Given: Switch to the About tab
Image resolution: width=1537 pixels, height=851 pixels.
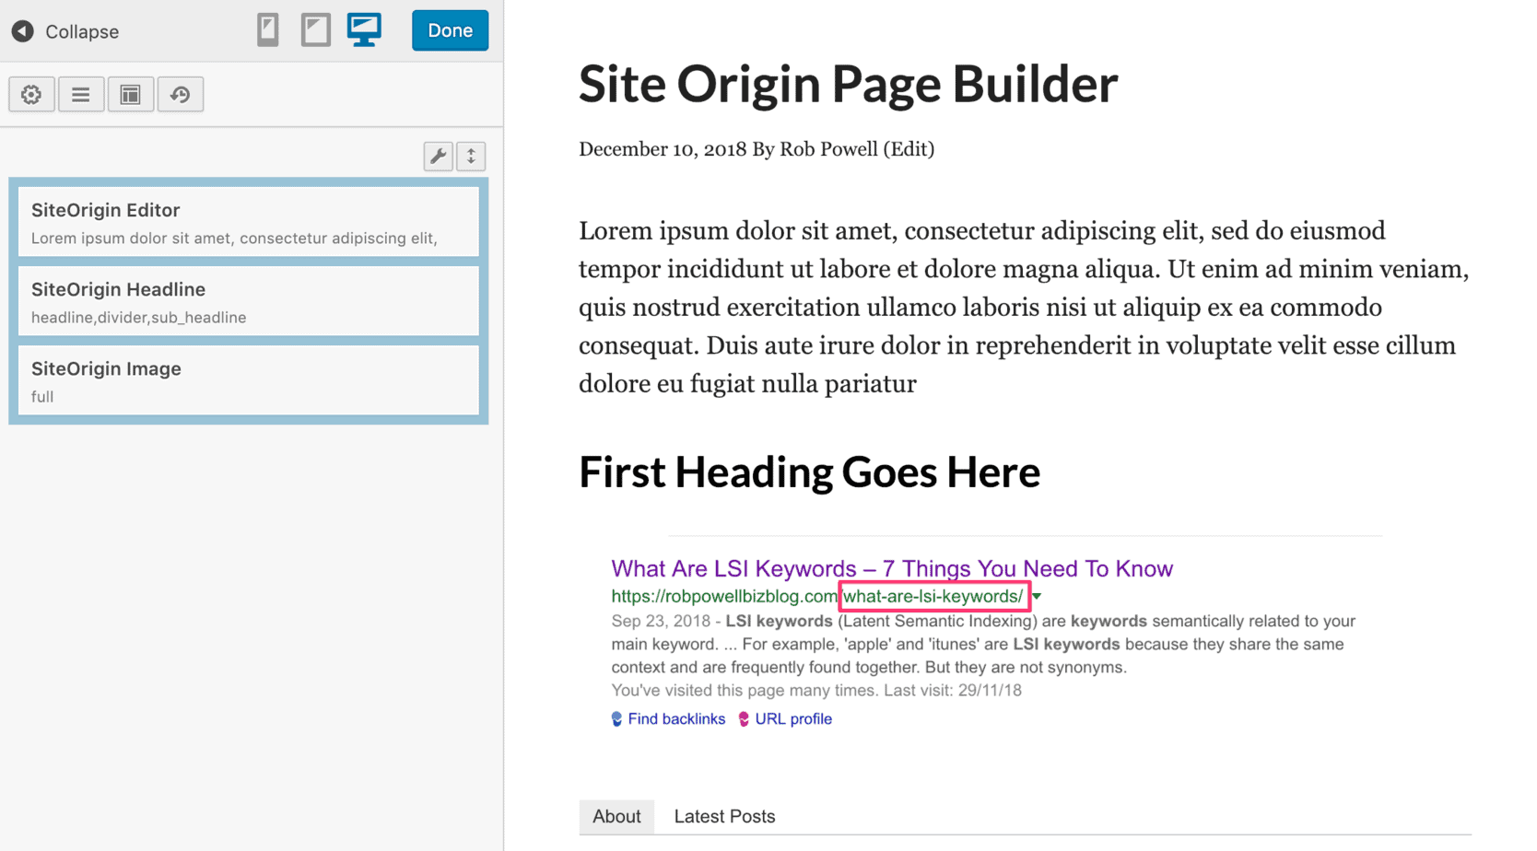Looking at the screenshot, I should 616,816.
